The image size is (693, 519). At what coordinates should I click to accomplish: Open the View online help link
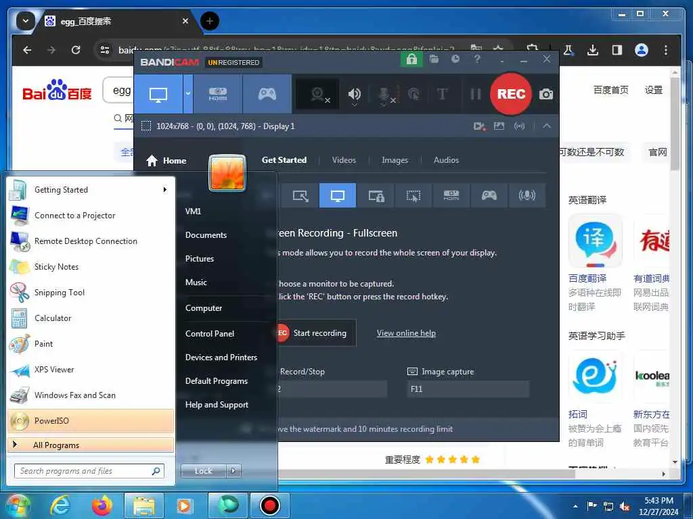tap(406, 333)
